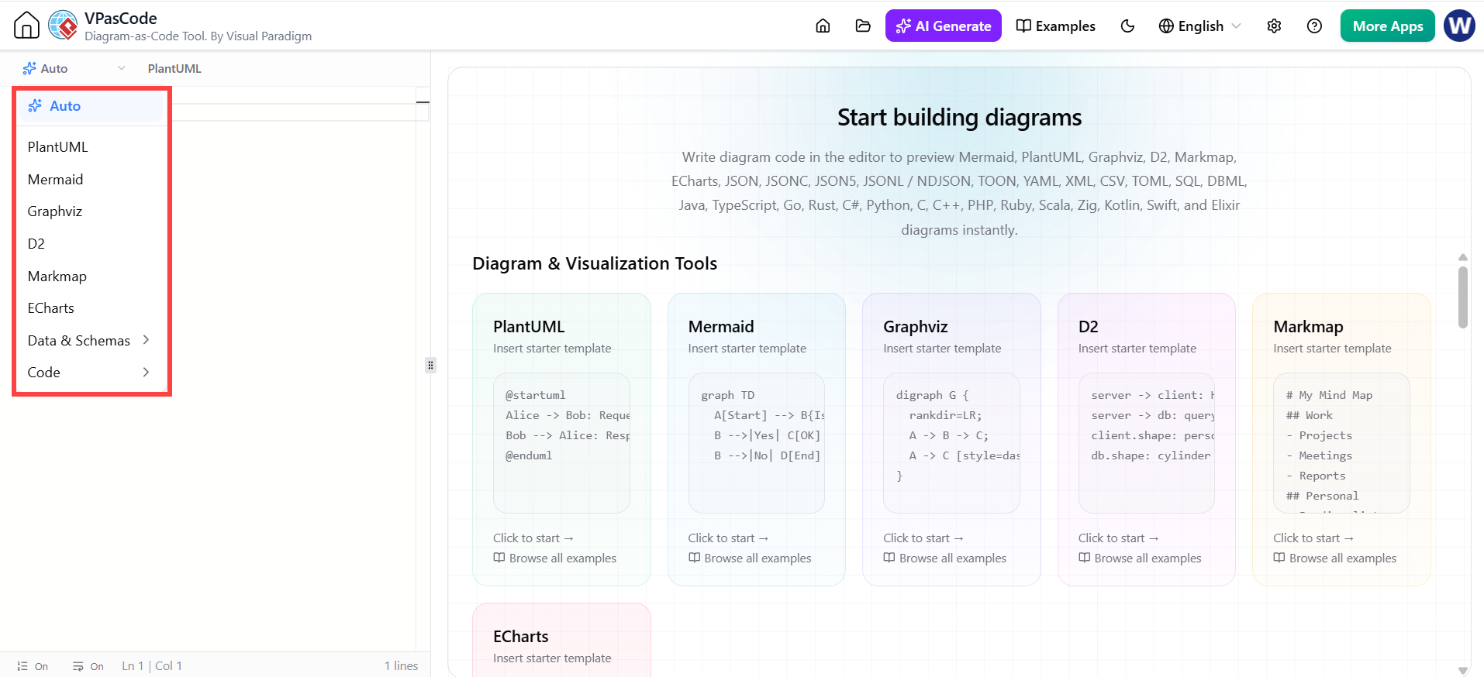
Task: Click the VPasCode logo icon
Action: [x=63, y=26]
